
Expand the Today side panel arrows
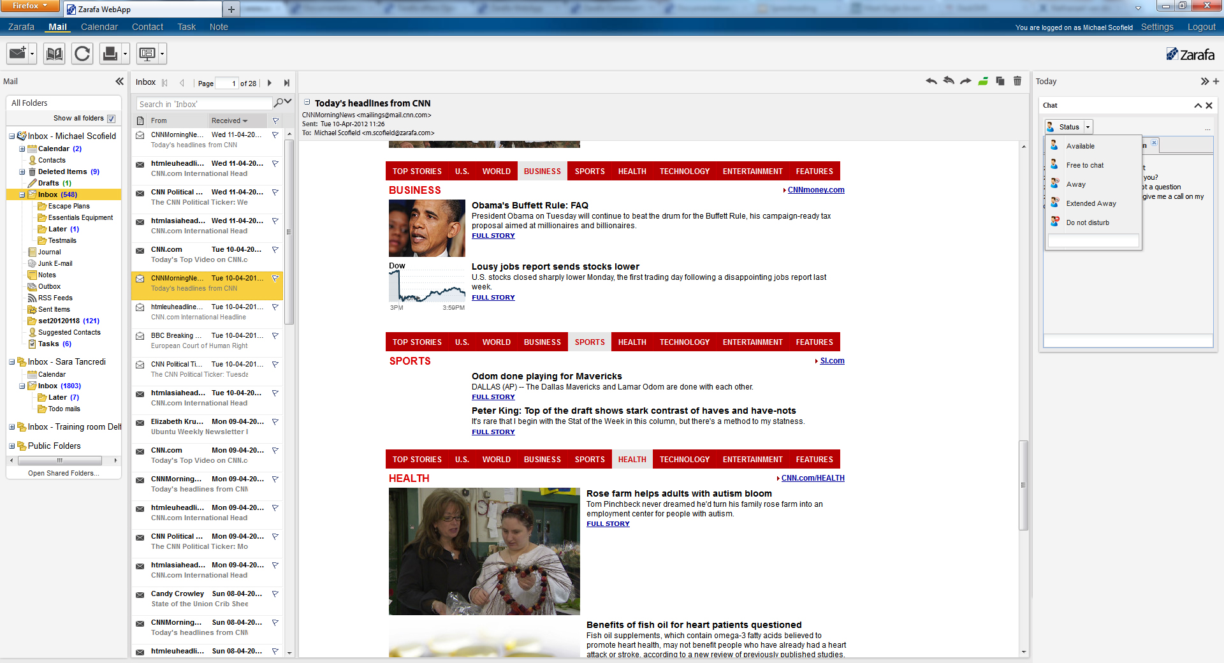pos(1204,81)
